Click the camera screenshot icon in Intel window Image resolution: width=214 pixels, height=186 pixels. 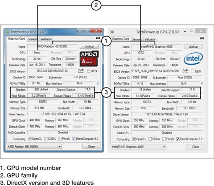pyautogui.click(x=202, y=38)
